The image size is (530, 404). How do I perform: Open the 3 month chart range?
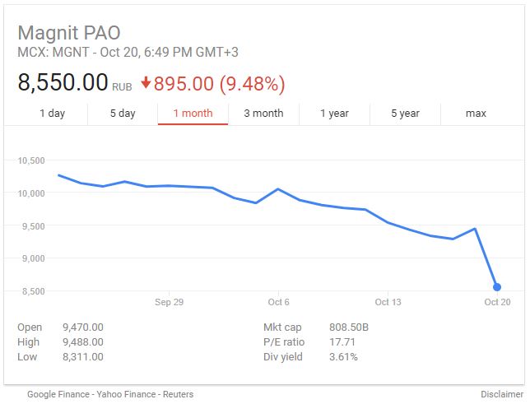(263, 114)
